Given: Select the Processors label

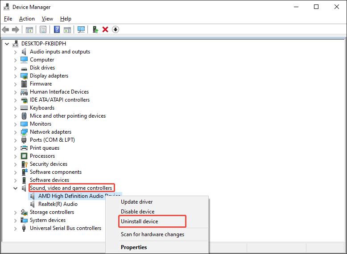Looking at the screenshot, I should 42,156.
